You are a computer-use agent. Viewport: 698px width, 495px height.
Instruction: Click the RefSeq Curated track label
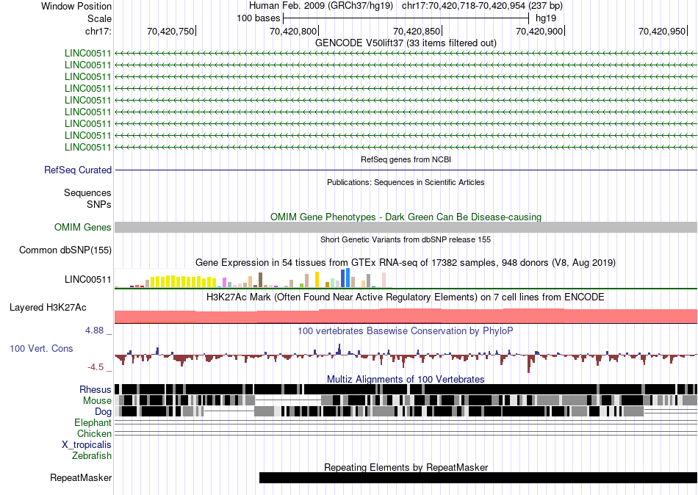tap(77, 170)
